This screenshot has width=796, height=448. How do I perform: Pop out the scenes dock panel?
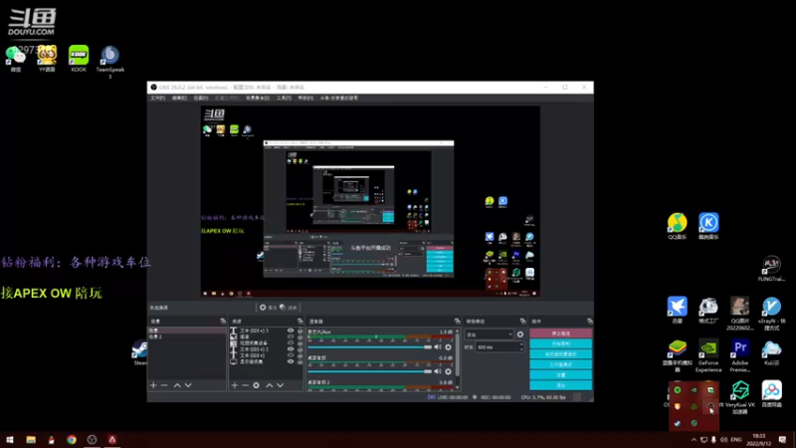click(223, 321)
